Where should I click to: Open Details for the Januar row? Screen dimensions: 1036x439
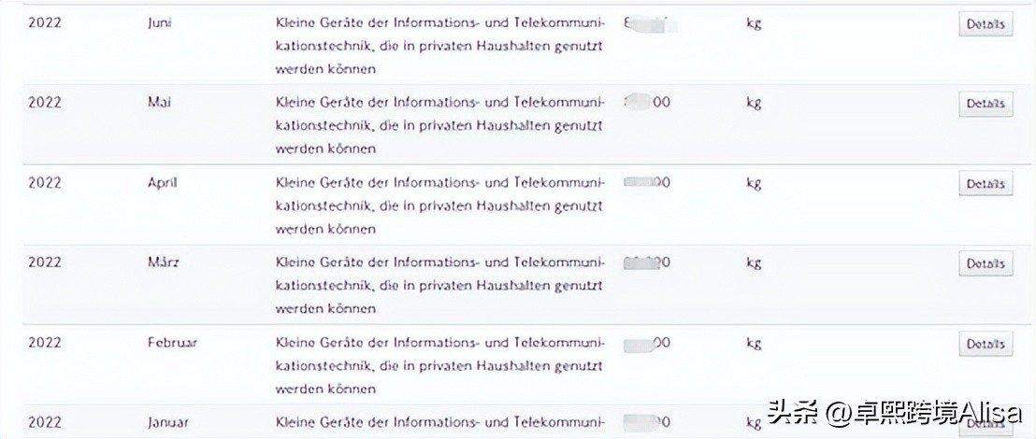pyautogui.click(x=986, y=423)
